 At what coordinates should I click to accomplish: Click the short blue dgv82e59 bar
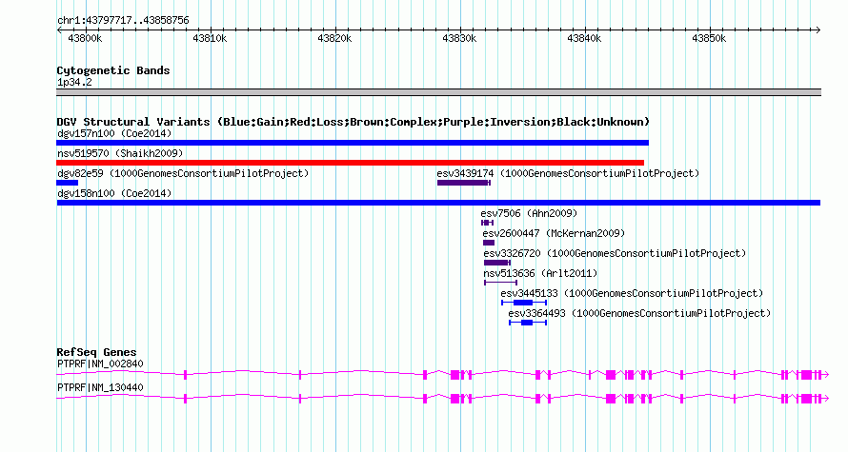pos(67,183)
